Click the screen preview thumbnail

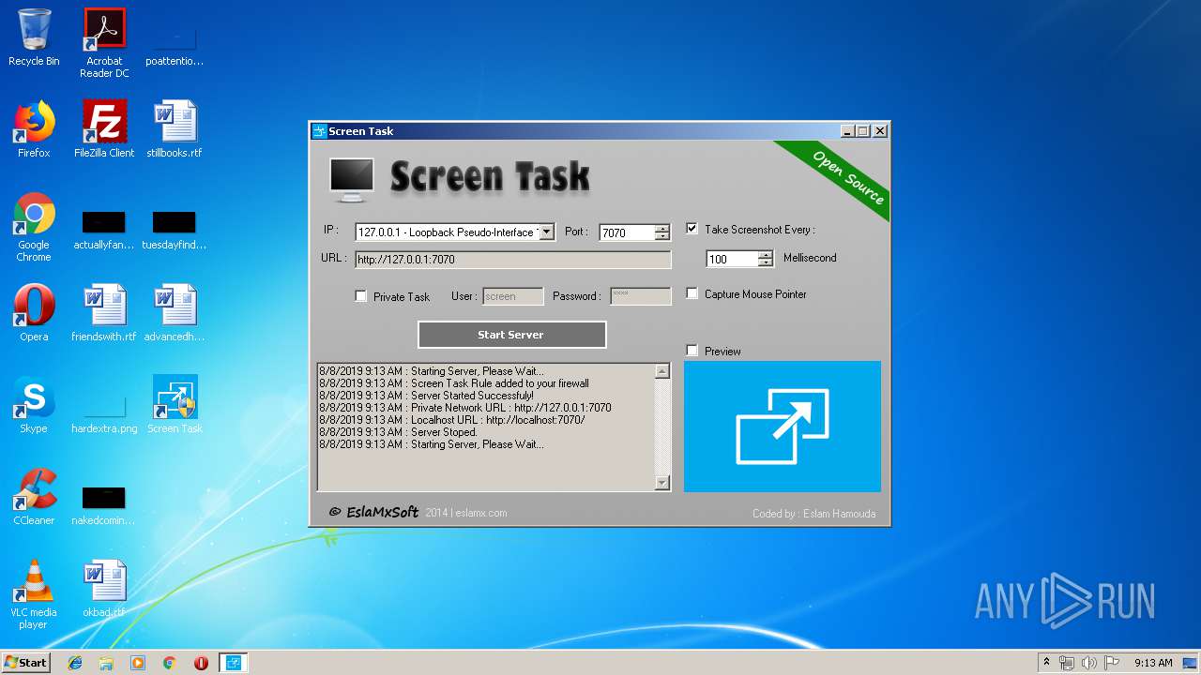point(783,427)
